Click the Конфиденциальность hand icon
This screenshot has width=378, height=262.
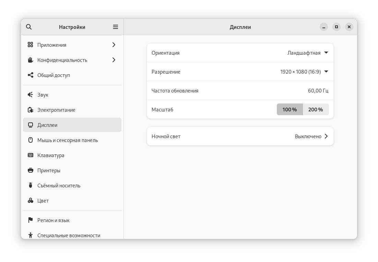click(31, 60)
